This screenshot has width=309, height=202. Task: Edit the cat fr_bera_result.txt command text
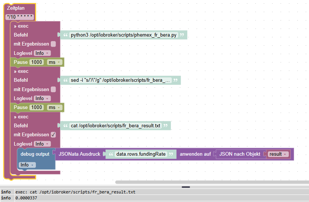coord(115,126)
